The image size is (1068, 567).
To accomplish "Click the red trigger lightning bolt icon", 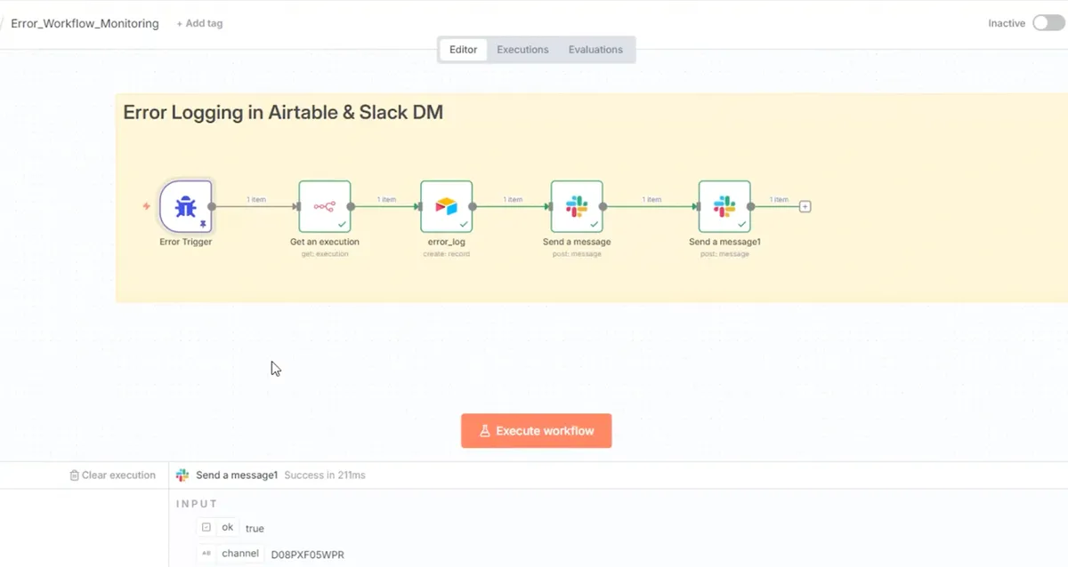I will click(147, 206).
